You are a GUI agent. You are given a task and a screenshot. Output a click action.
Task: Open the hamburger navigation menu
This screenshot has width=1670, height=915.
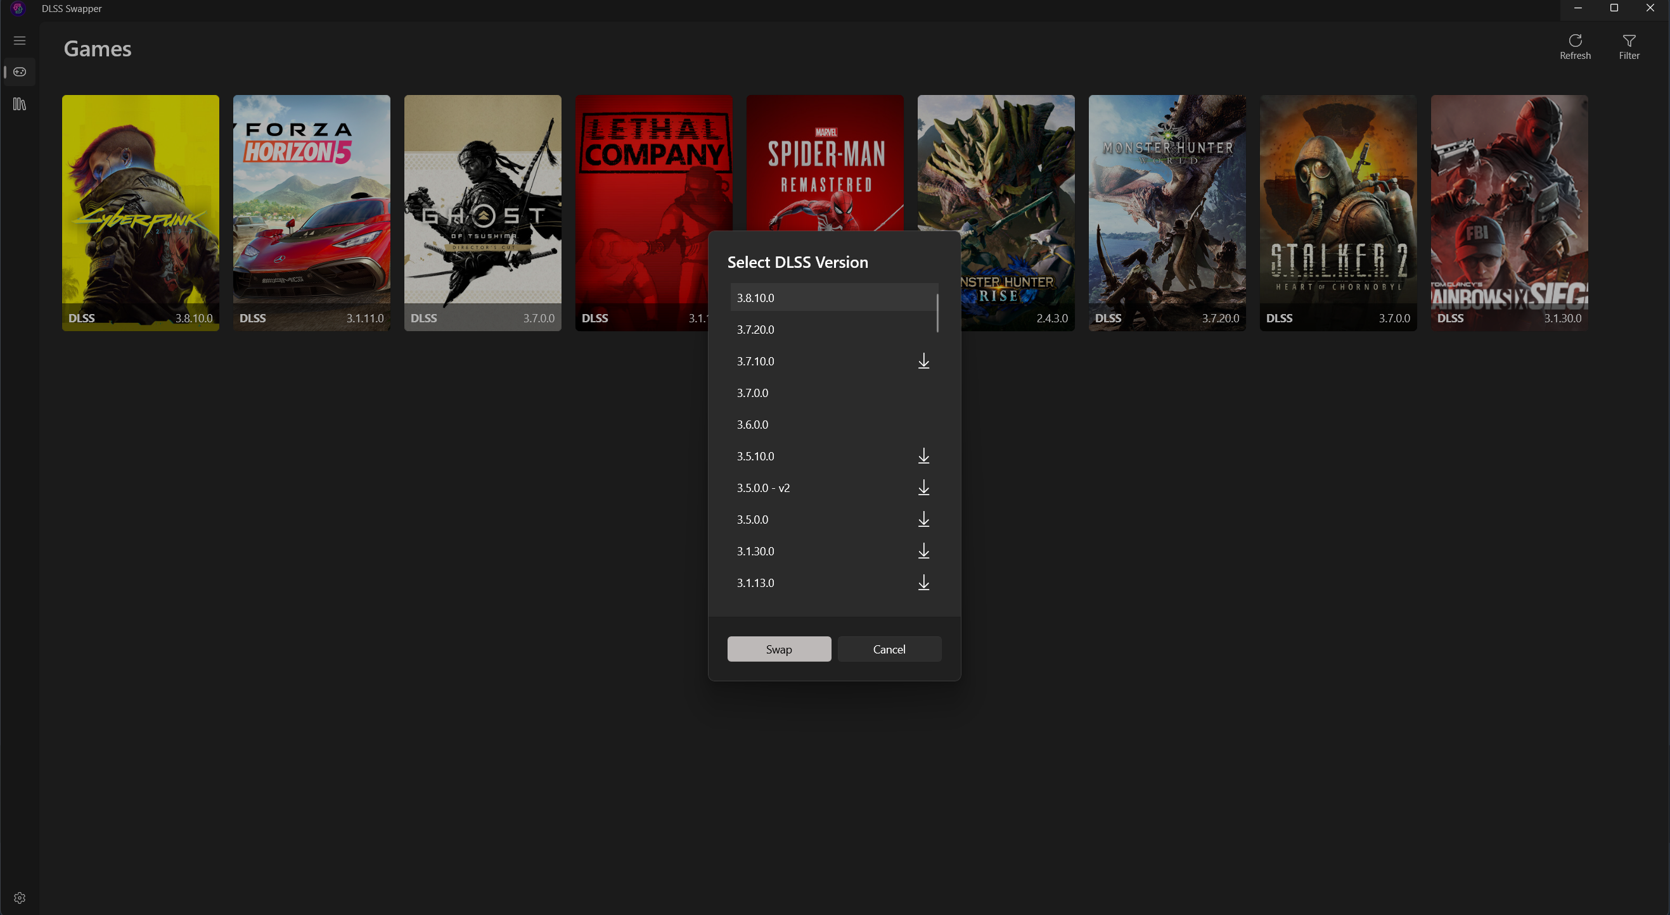(x=20, y=41)
